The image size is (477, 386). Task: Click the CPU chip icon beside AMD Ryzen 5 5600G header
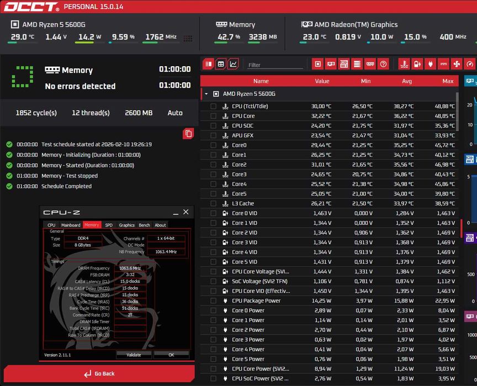coord(14,24)
